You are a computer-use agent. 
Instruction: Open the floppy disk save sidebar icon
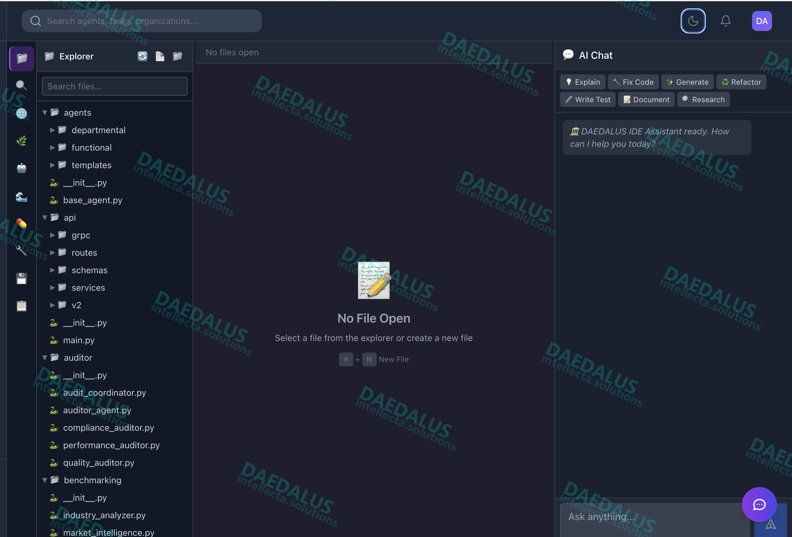(x=22, y=279)
